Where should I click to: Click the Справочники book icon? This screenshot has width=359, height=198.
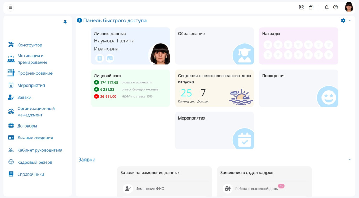click(x=11, y=174)
